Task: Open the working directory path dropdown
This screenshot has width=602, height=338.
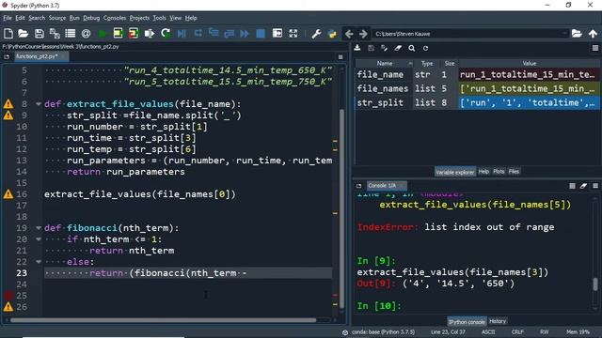Action: [x=564, y=34]
